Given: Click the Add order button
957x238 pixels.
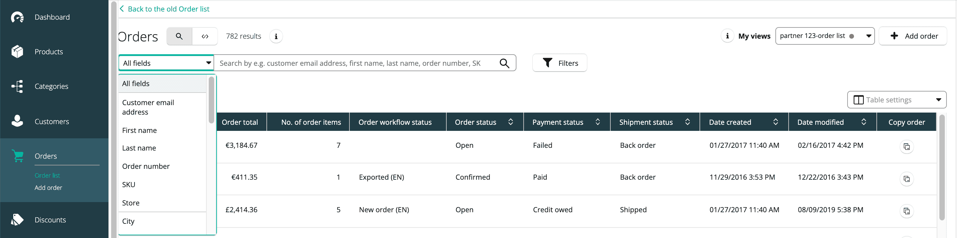Looking at the screenshot, I should pyautogui.click(x=913, y=36).
